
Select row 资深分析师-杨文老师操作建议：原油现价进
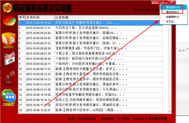[x=90, y=105]
